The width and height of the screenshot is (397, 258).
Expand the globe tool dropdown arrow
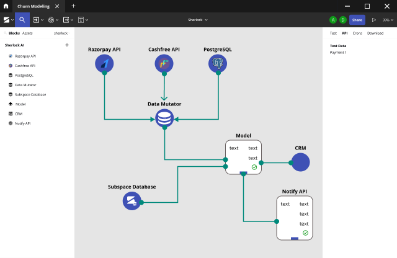click(57, 20)
